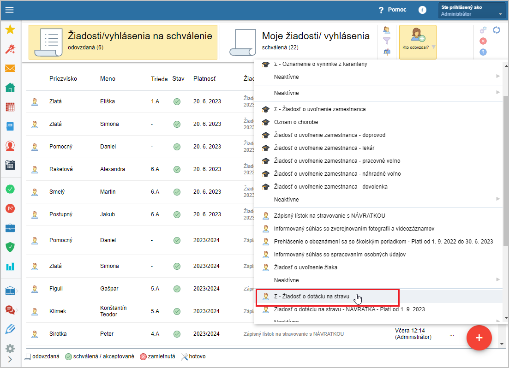Viewport: 509px width, 368px height.
Task: Open the hamburger main menu
Action: click(x=10, y=10)
